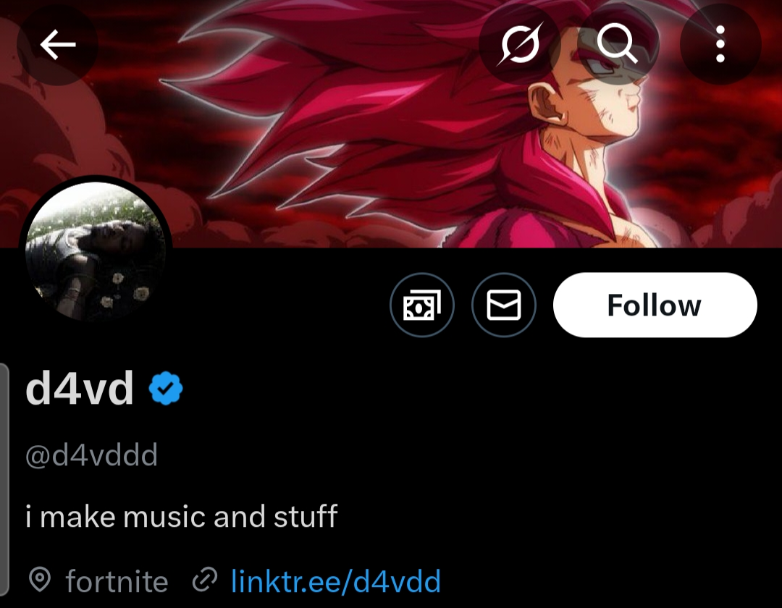
Task: Open the linktr.ee/d4vdd link
Action: (x=336, y=581)
